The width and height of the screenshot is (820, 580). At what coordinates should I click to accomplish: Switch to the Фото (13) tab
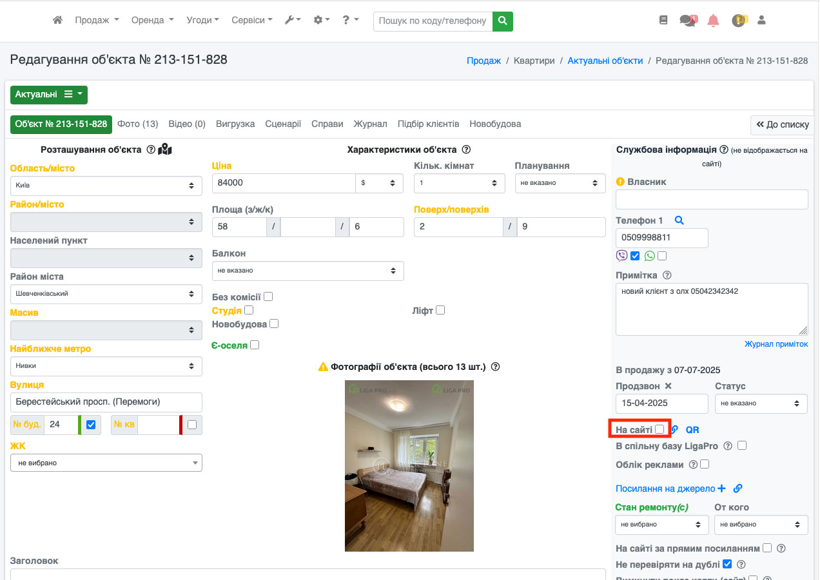[137, 124]
